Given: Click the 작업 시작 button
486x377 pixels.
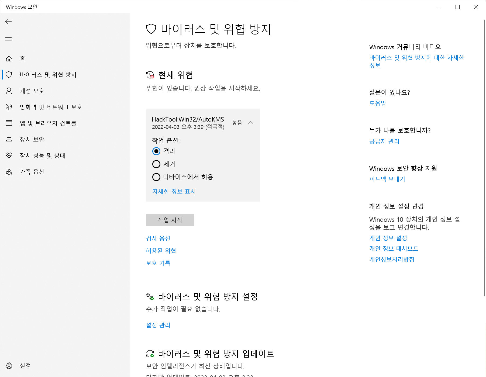Looking at the screenshot, I should [x=170, y=220].
